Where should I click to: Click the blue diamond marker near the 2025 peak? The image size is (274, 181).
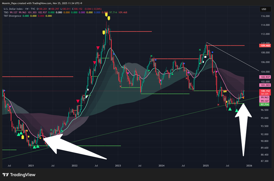(x=213, y=52)
